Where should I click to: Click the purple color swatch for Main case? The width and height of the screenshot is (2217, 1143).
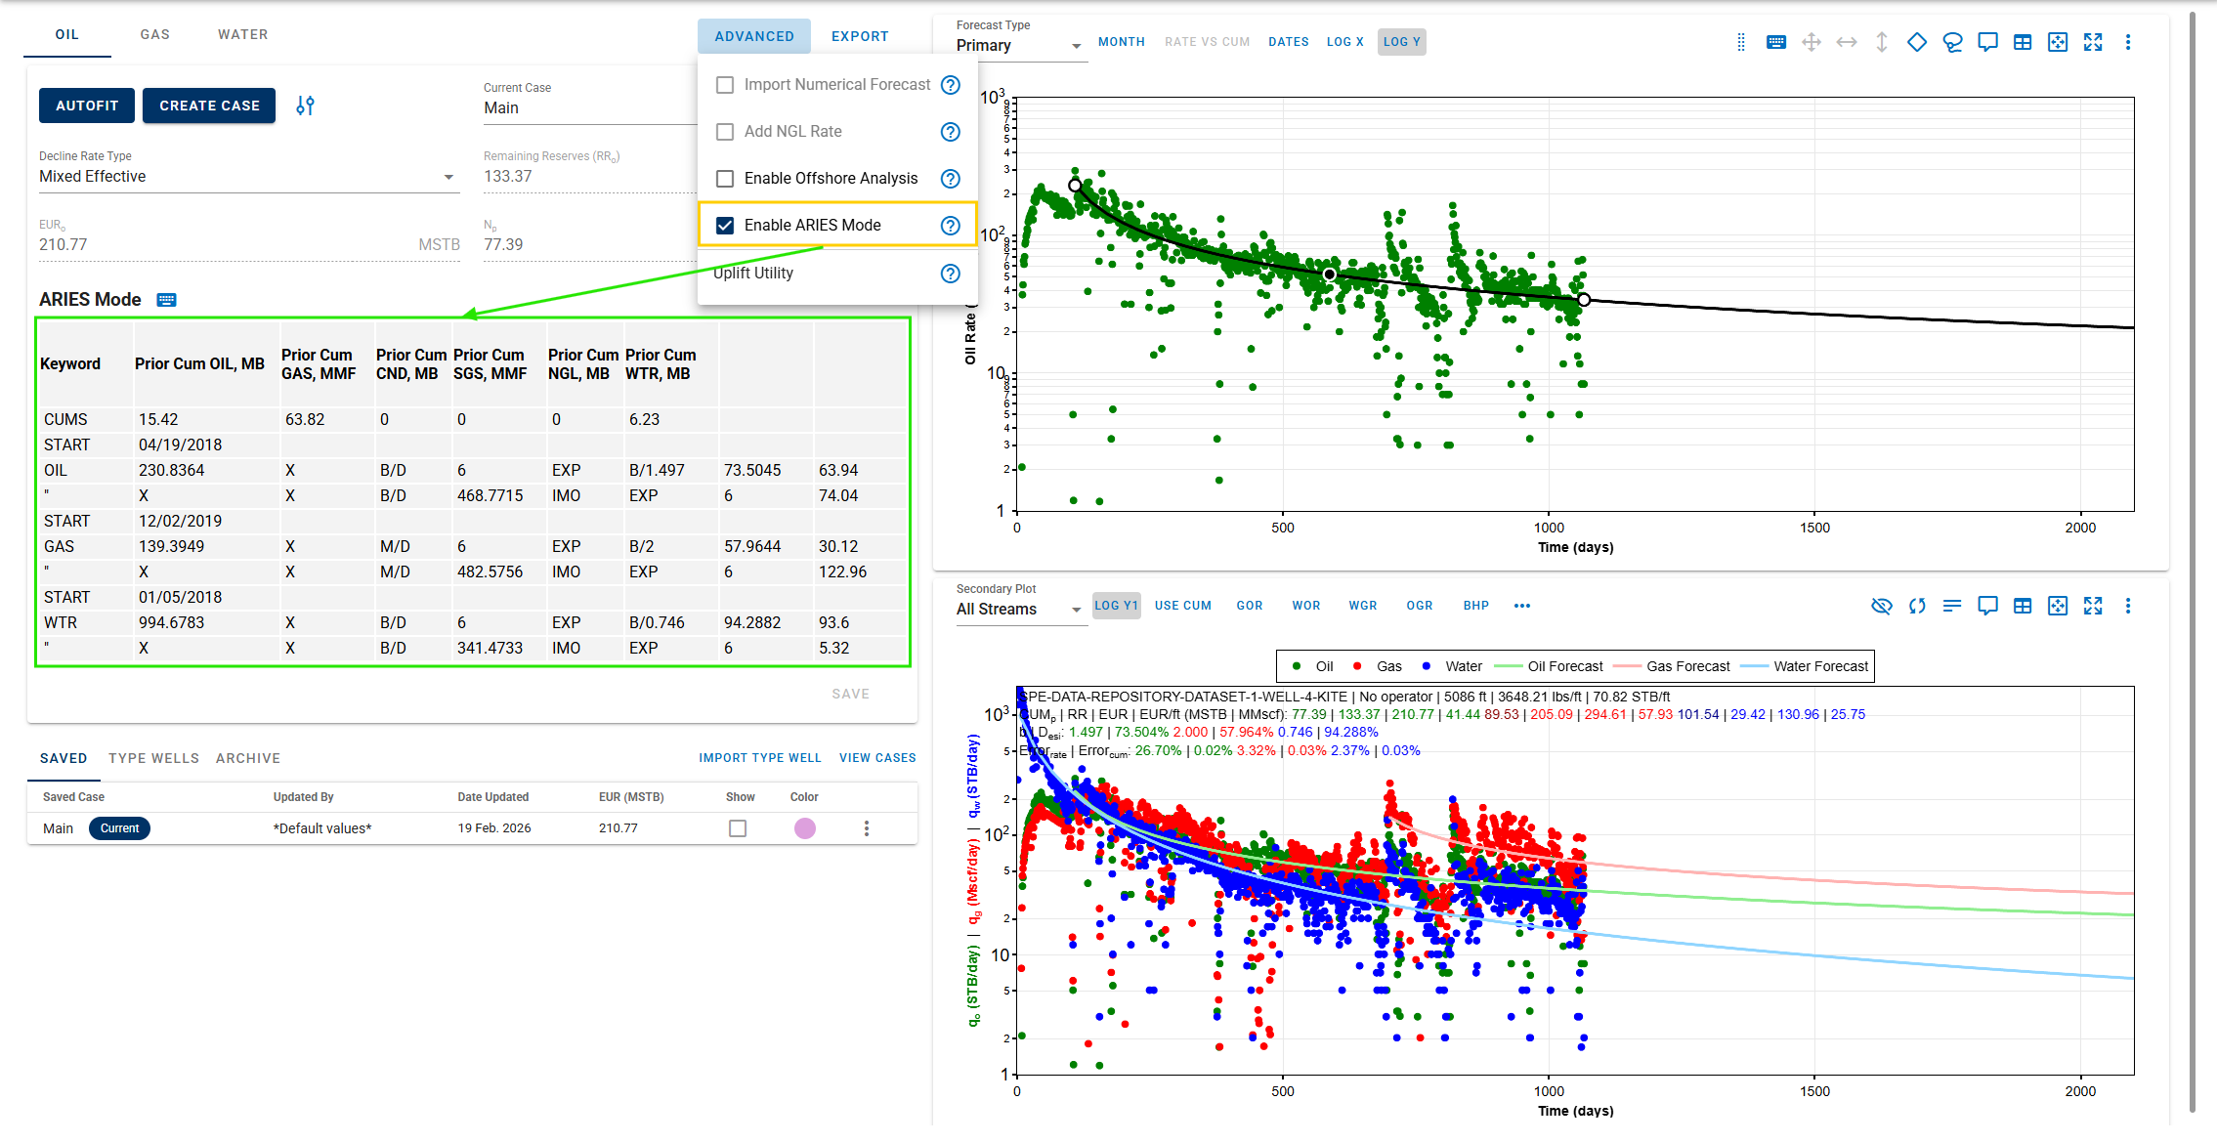tap(805, 828)
